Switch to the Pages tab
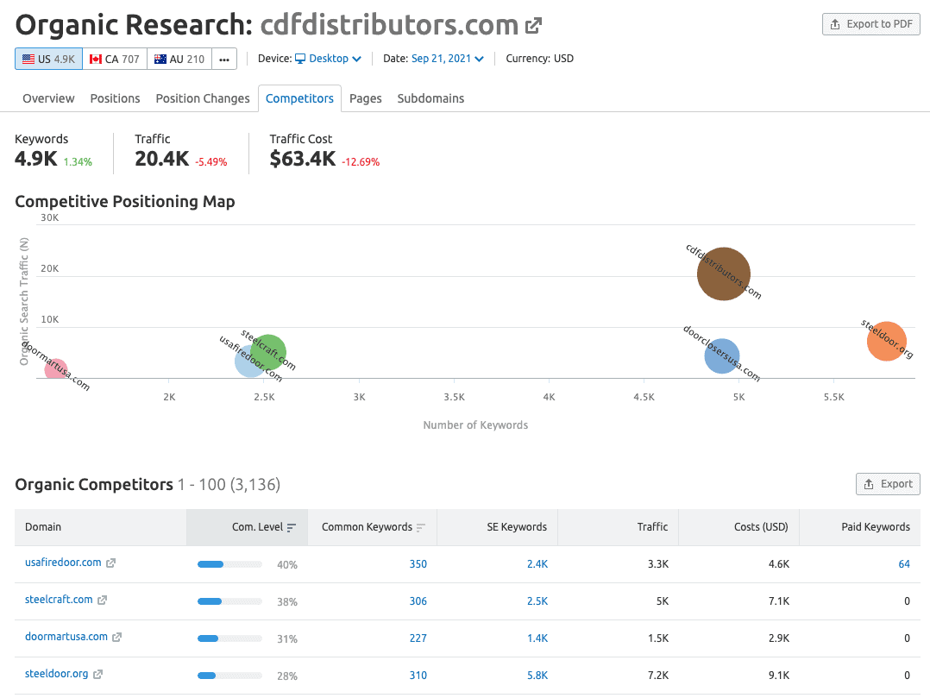Image resolution: width=930 pixels, height=698 pixels. (x=366, y=98)
